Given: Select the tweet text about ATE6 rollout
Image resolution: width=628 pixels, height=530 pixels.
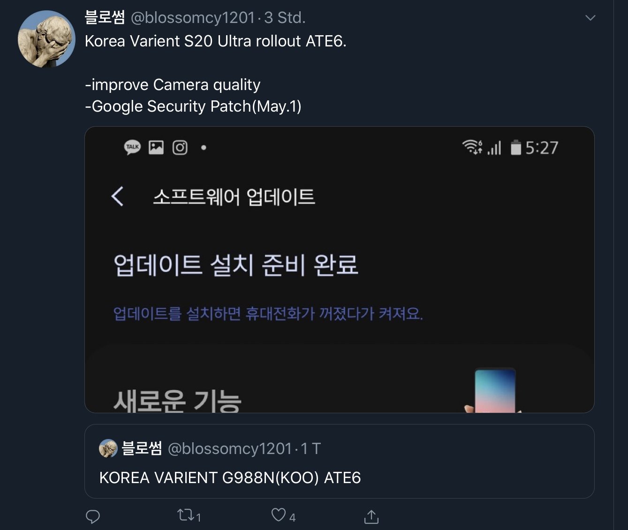Looking at the screenshot, I should point(216,41).
